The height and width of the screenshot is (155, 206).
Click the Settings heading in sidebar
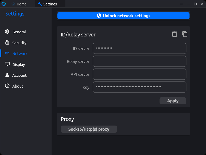click(x=15, y=14)
